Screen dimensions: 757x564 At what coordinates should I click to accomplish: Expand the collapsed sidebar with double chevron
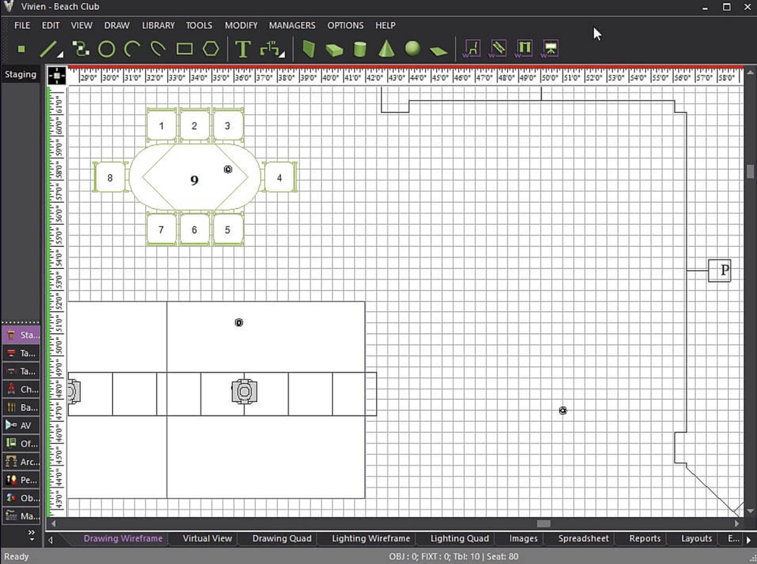pos(31,534)
